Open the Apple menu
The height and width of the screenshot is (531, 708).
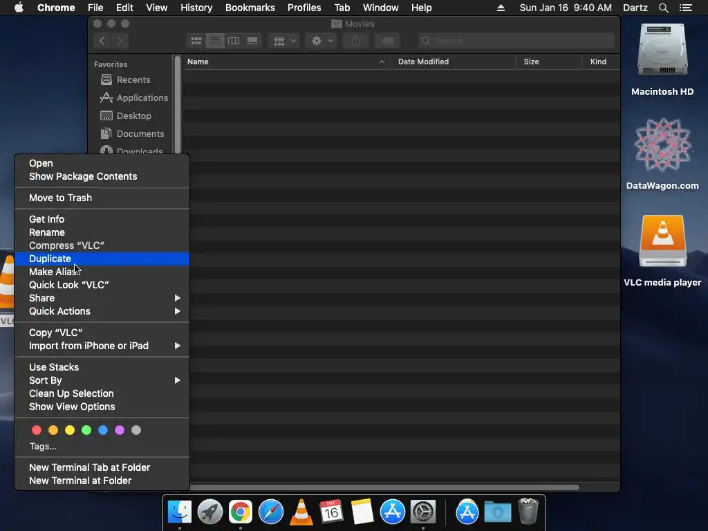tap(19, 8)
